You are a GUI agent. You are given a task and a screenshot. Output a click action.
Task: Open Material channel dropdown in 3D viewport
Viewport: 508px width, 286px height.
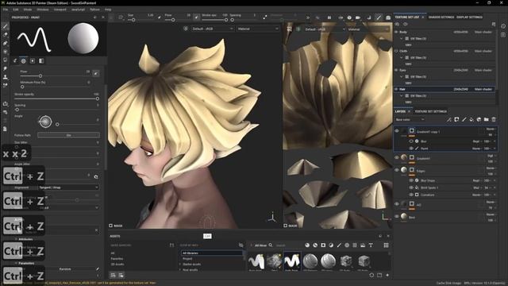[258, 29]
